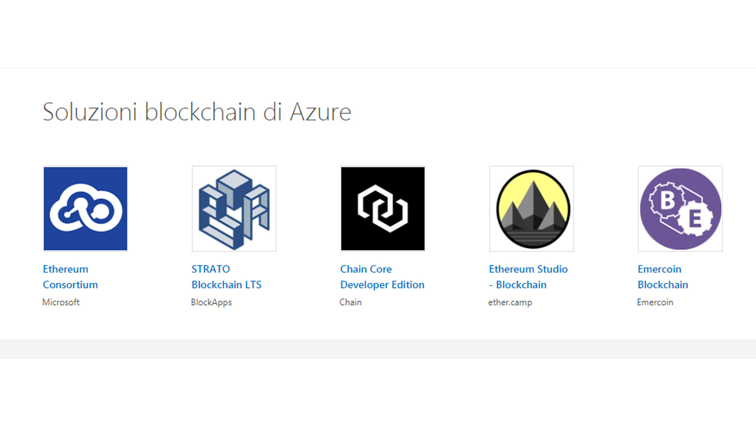Follow the STRATO Blockchain LTS link
The height and width of the screenshot is (425, 756).
click(226, 277)
